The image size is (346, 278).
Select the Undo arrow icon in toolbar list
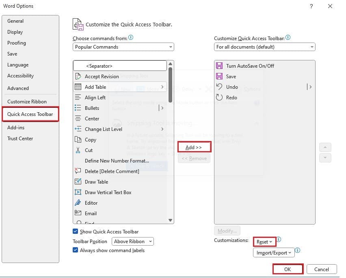pos(219,87)
